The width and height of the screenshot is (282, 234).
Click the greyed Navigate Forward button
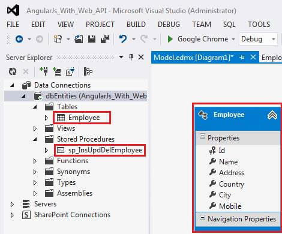tap(40, 39)
